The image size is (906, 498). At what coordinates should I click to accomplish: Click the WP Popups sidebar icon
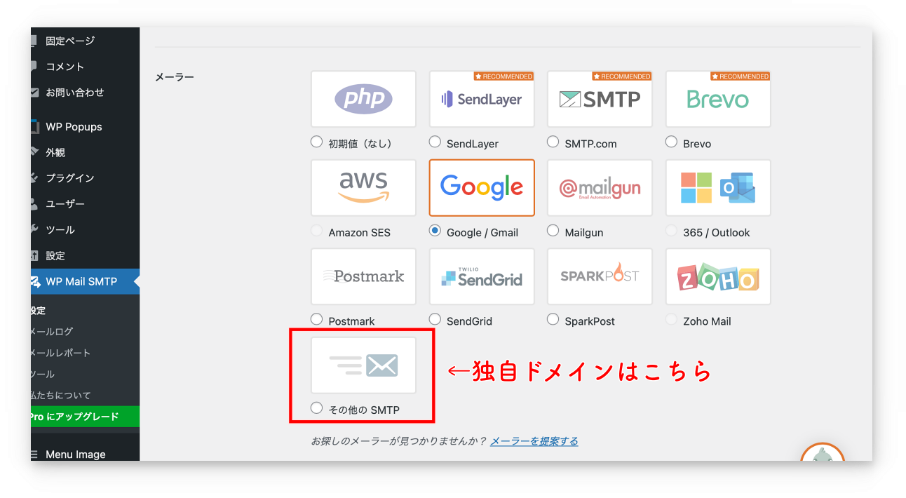pos(35,126)
